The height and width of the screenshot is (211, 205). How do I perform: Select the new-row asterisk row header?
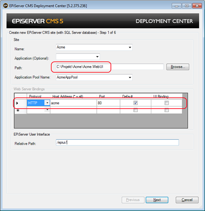pos(21,110)
